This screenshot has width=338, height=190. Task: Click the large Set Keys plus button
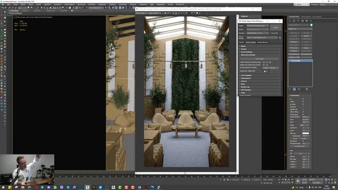click(298, 180)
